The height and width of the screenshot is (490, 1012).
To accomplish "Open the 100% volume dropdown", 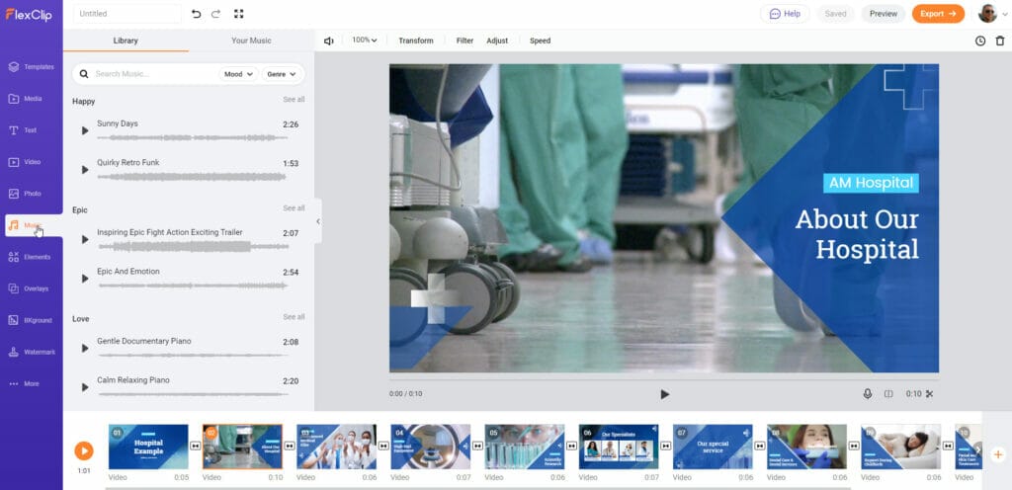I will click(x=364, y=40).
